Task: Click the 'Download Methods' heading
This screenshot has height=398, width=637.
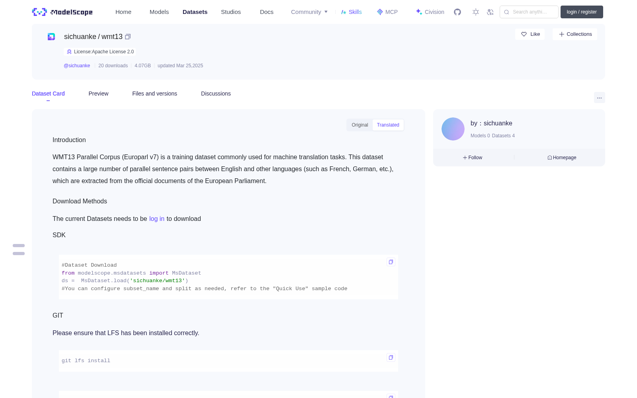Action: pyautogui.click(x=80, y=201)
